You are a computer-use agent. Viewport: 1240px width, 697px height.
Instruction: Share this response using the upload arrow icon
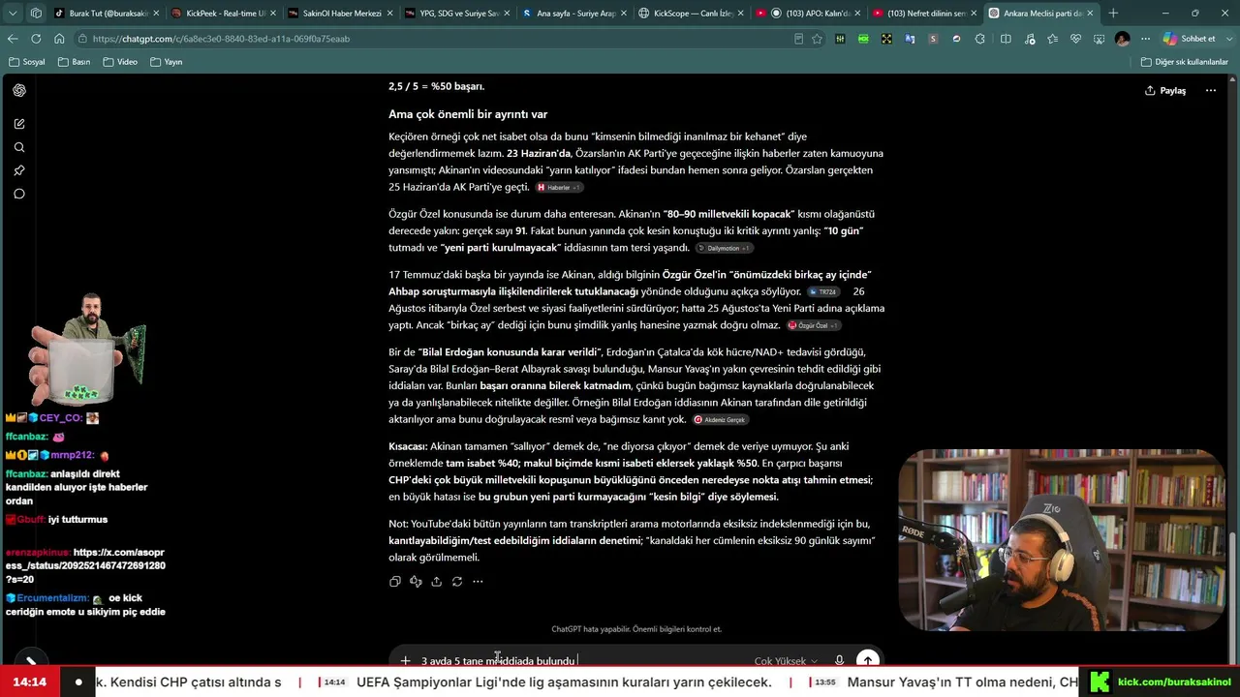coord(436,582)
